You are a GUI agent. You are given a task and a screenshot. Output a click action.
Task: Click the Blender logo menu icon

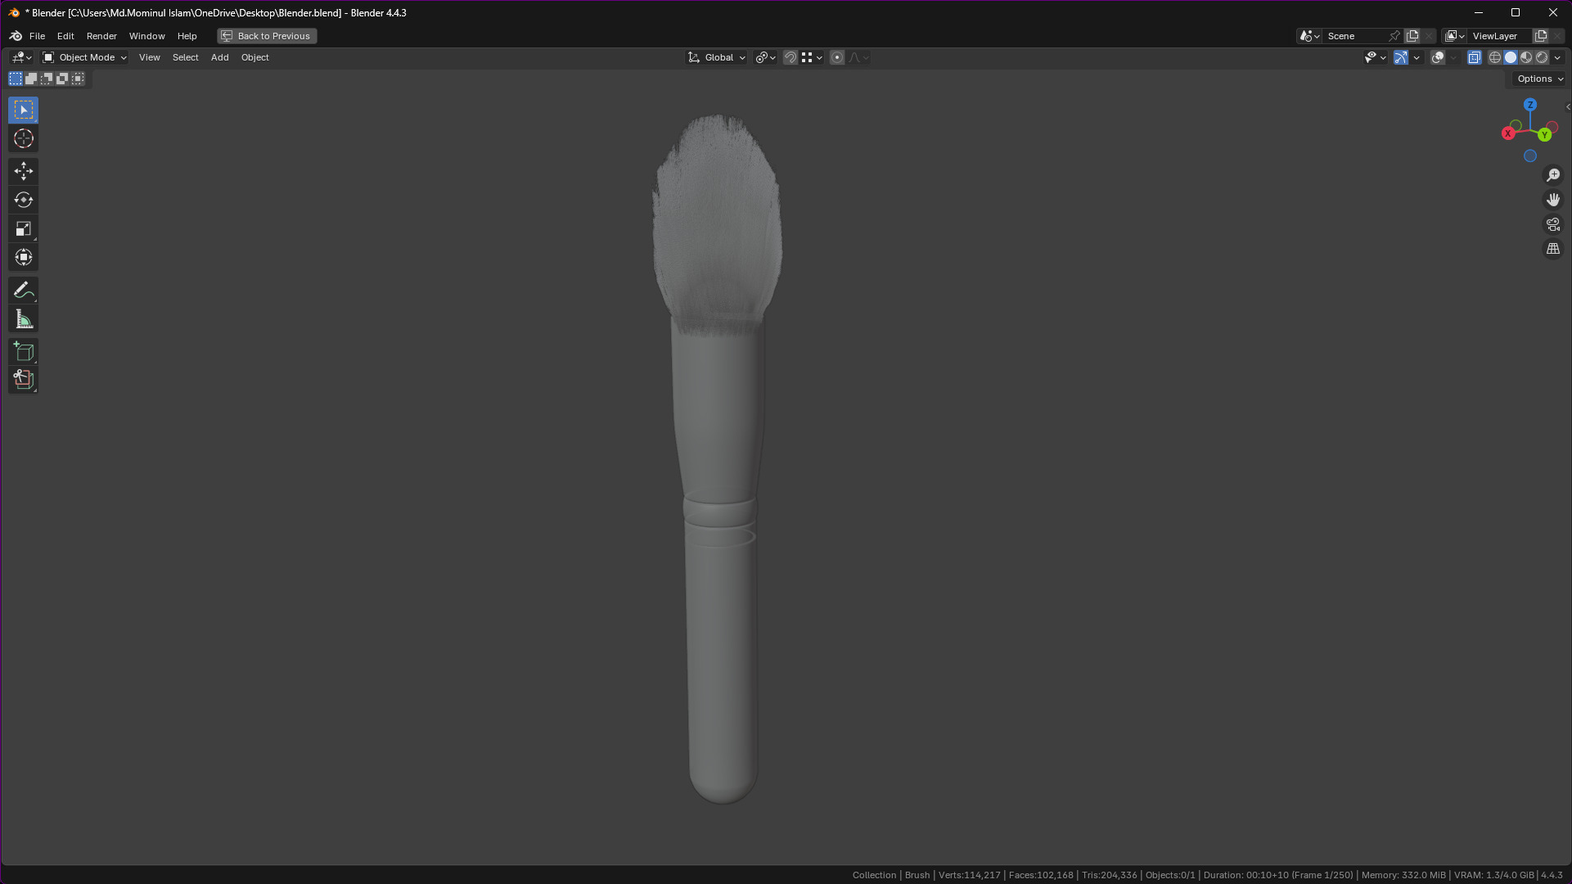tap(16, 36)
